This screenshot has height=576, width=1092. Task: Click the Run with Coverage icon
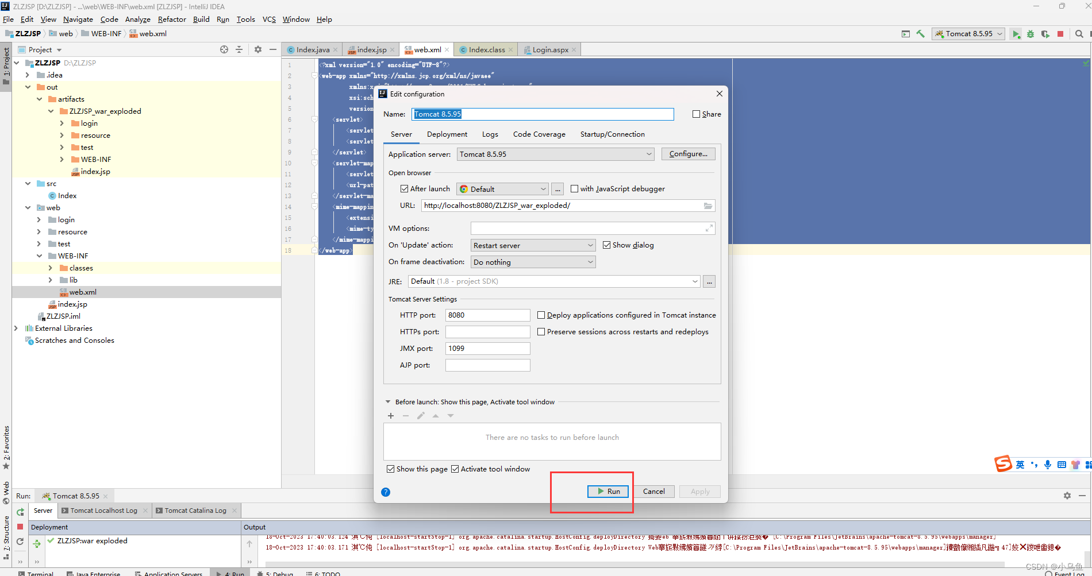(1045, 34)
